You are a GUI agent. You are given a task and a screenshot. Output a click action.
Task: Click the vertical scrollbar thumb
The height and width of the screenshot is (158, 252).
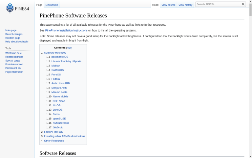coord(250,9)
